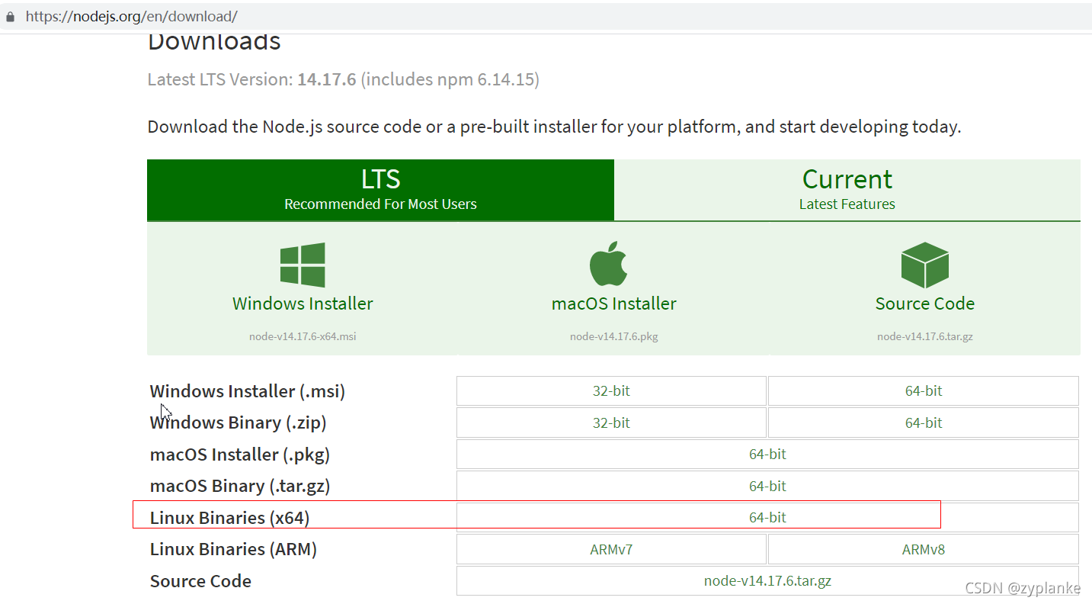Click the macOS Installer (.pkg) row label
The width and height of the screenshot is (1092, 604).
tap(240, 455)
